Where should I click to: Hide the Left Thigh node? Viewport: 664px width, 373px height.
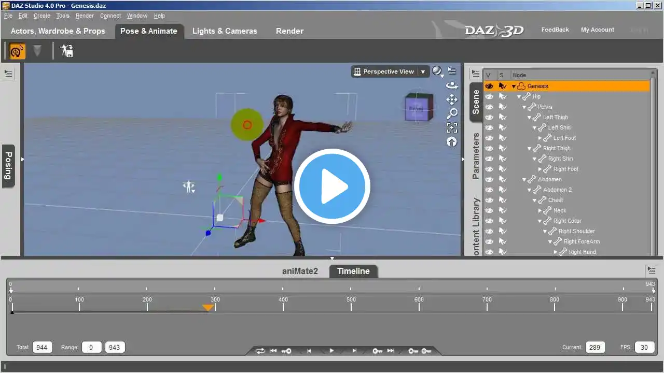[x=489, y=117]
